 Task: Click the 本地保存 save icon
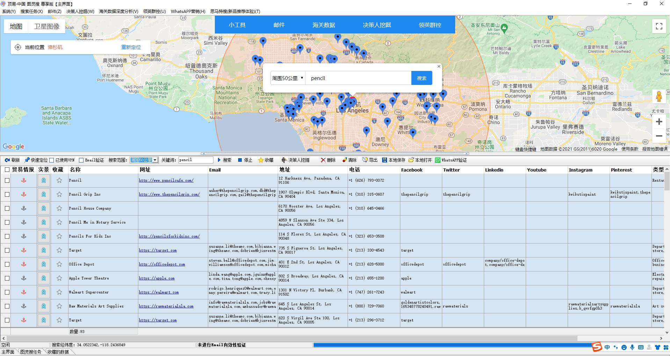click(384, 160)
